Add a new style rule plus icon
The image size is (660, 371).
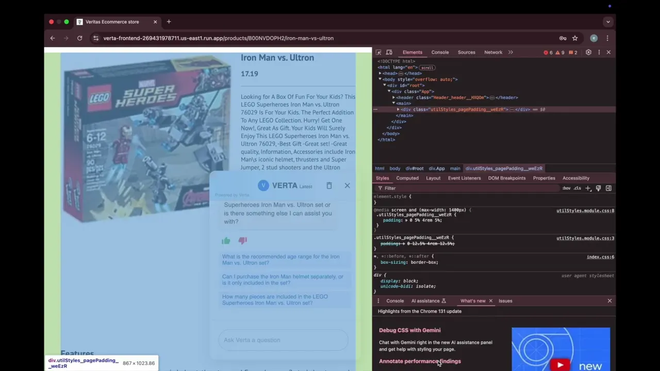click(587, 189)
